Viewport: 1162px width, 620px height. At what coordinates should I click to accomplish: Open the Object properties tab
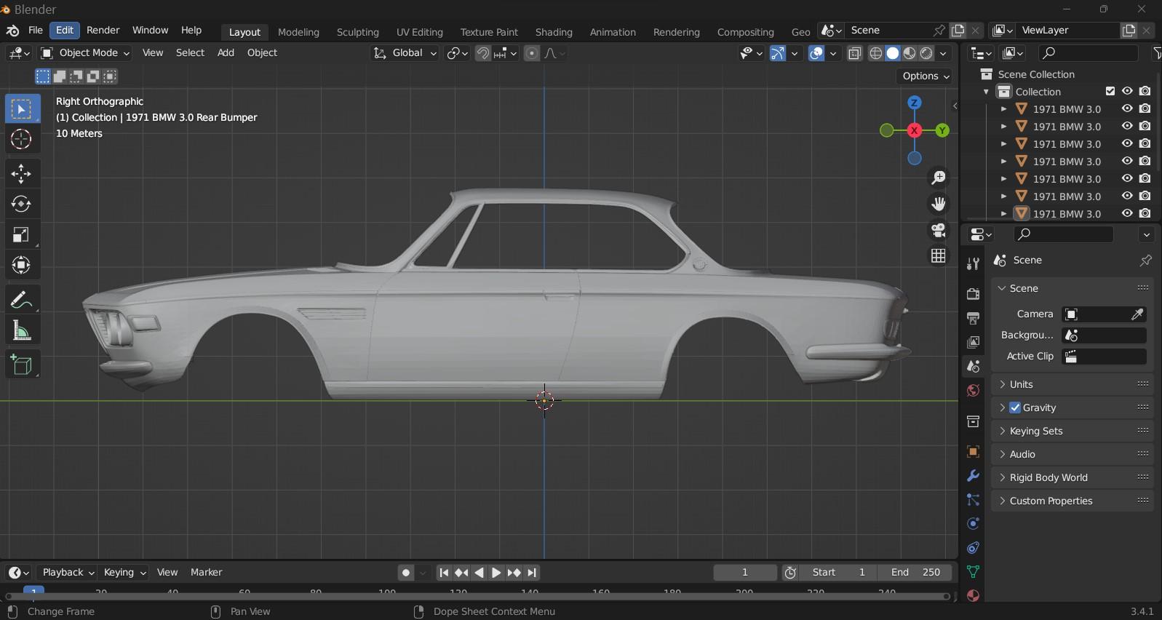point(973,452)
